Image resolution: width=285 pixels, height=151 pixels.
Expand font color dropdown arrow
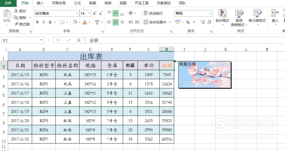click(x=89, y=22)
